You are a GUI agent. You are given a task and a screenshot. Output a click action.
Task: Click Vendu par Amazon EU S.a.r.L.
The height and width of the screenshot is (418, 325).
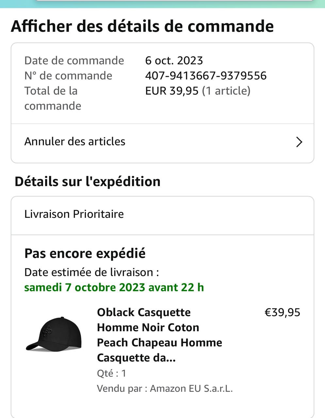165,389
